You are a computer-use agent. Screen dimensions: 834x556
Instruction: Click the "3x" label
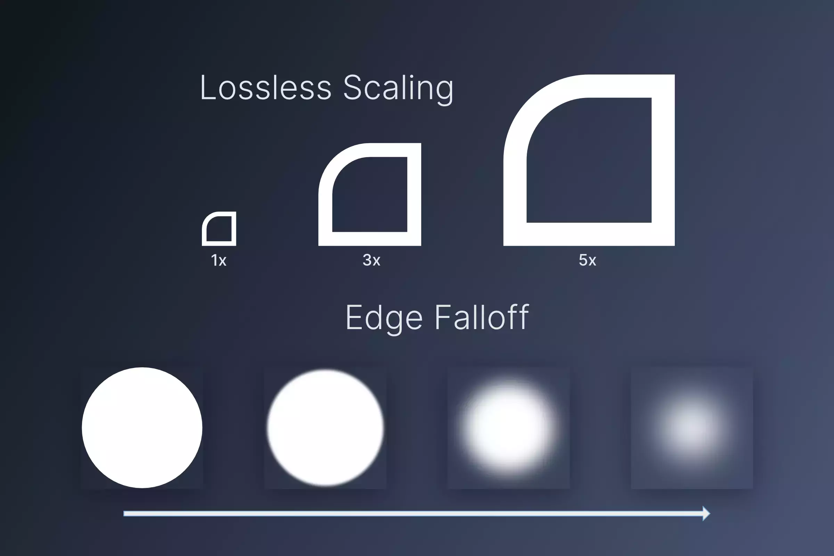pyautogui.click(x=371, y=260)
